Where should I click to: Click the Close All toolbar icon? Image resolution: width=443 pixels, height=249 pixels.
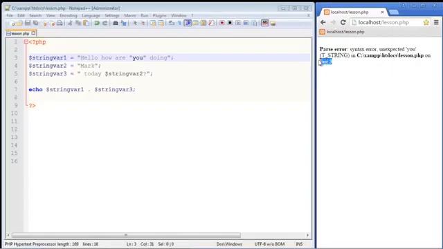tap(53, 23)
